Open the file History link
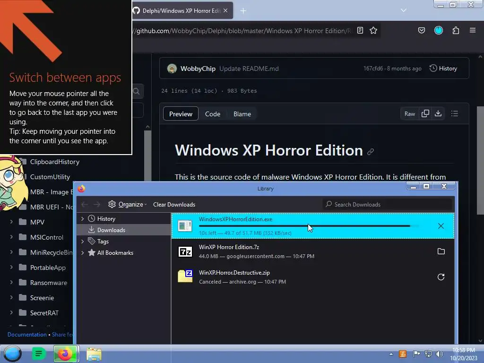 (x=443, y=69)
